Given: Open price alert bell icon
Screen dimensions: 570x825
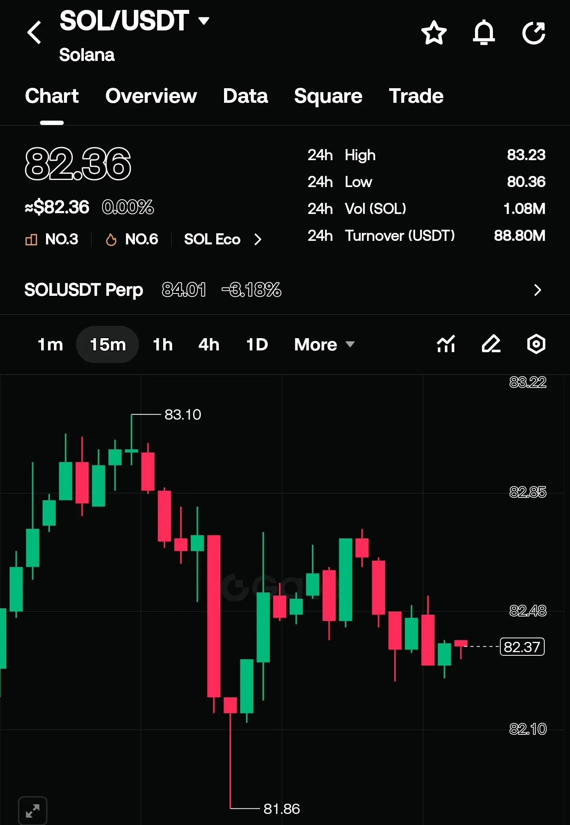Looking at the screenshot, I should (x=484, y=32).
